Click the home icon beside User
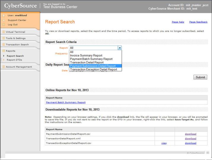The height and width of the screenshot is (160, 212). click(3, 16)
